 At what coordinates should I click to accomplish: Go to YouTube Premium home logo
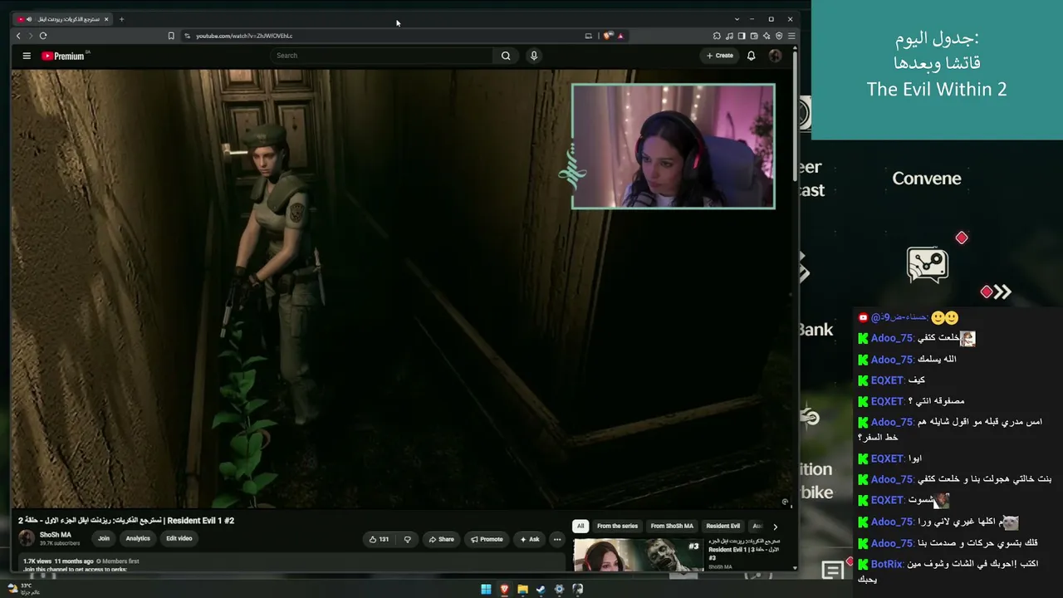[x=63, y=56]
